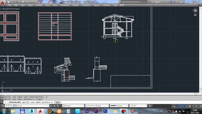The height and width of the screenshot is (114, 202).
Task: Click the Layer States Manager icon
Action: point(58,106)
